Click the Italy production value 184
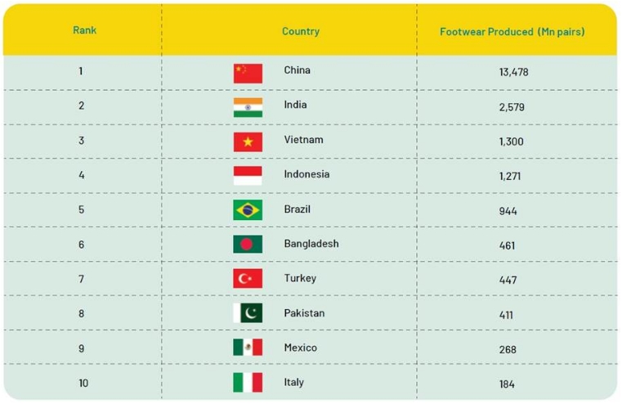Viewport: 622px width, 404px height. pos(507,384)
